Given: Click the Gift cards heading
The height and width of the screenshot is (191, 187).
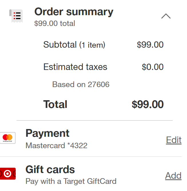Looking at the screenshot, I should point(50,170).
